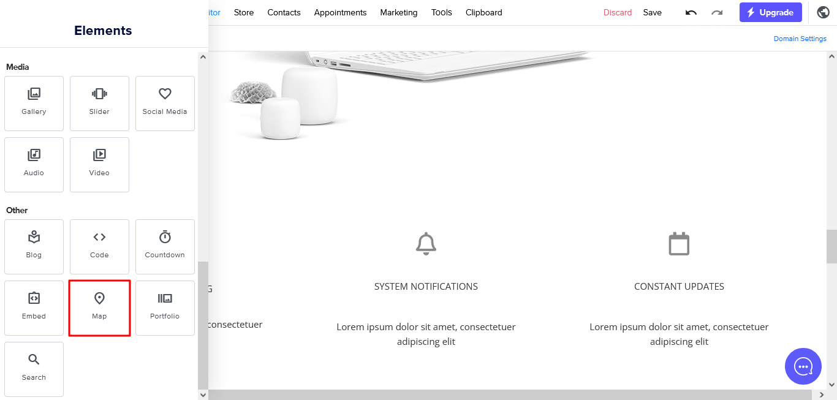Viewport: 837px width, 400px height.
Task: Add a Video element
Action: pos(99,165)
